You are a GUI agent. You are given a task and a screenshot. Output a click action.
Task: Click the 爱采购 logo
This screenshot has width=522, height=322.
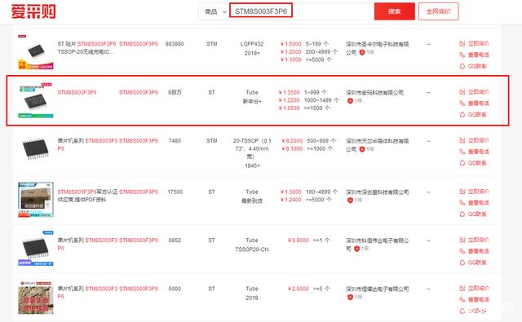33,11
